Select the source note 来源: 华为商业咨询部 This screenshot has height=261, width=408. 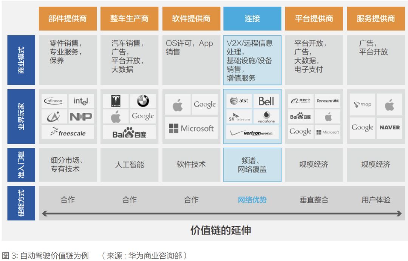pos(144,256)
